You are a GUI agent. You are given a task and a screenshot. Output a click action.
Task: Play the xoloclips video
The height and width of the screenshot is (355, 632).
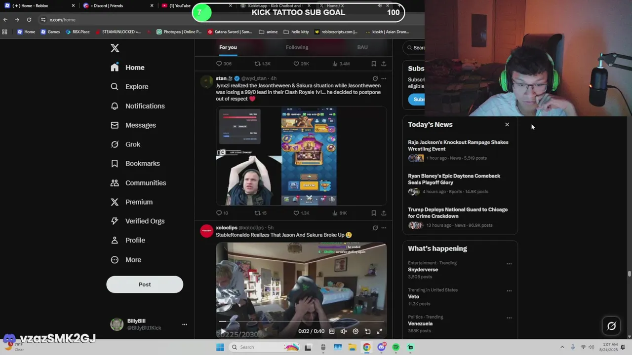[223, 331]
